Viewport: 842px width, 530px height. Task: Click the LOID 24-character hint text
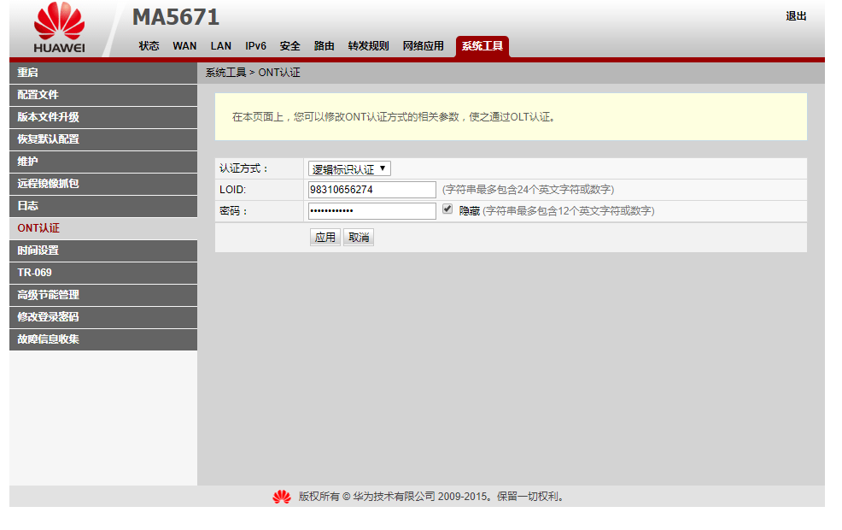pos(528,190)
